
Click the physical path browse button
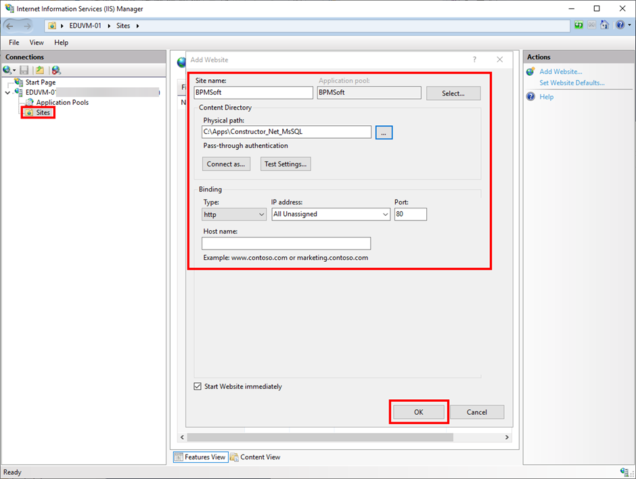pos(384,133)
